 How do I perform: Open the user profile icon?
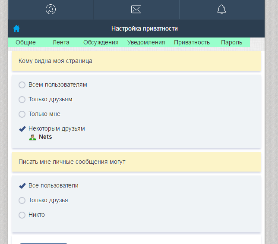tap(51, 9)
